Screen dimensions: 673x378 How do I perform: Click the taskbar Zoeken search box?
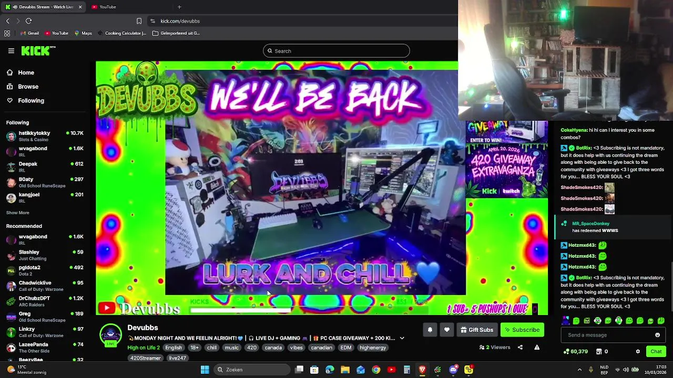coord(252,370)
